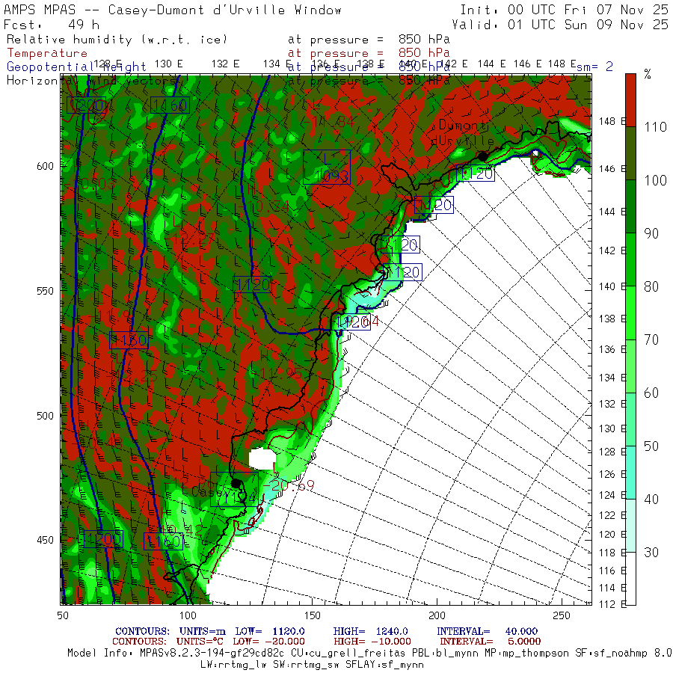
Task: Select the pale colorbar band between 30 and 40
Action: coord(630,526)
